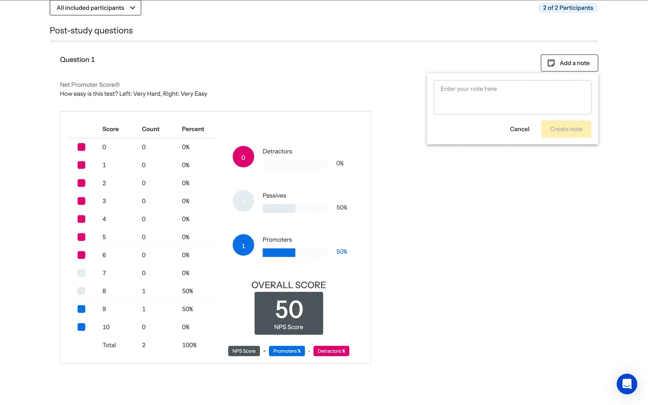Click the pink Detractors % formula badge
The height and width of the screenshot is (405, 648).
click(331, 351)
